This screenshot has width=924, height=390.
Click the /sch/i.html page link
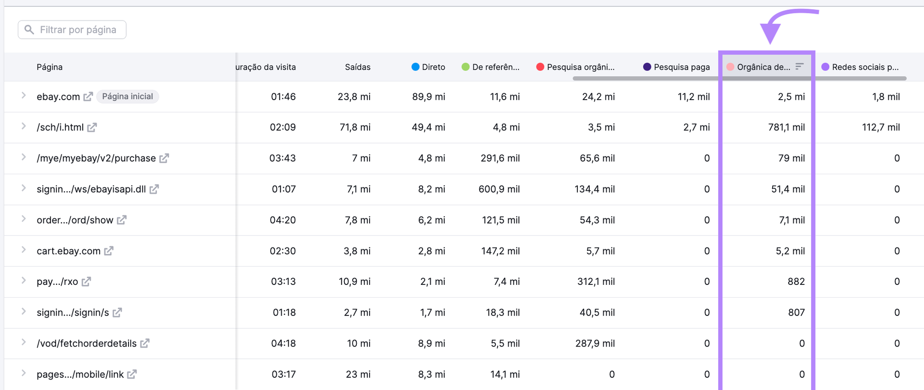(60, 127)
